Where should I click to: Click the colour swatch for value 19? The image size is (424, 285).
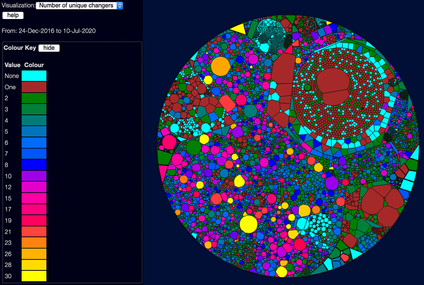click(34, 220)
